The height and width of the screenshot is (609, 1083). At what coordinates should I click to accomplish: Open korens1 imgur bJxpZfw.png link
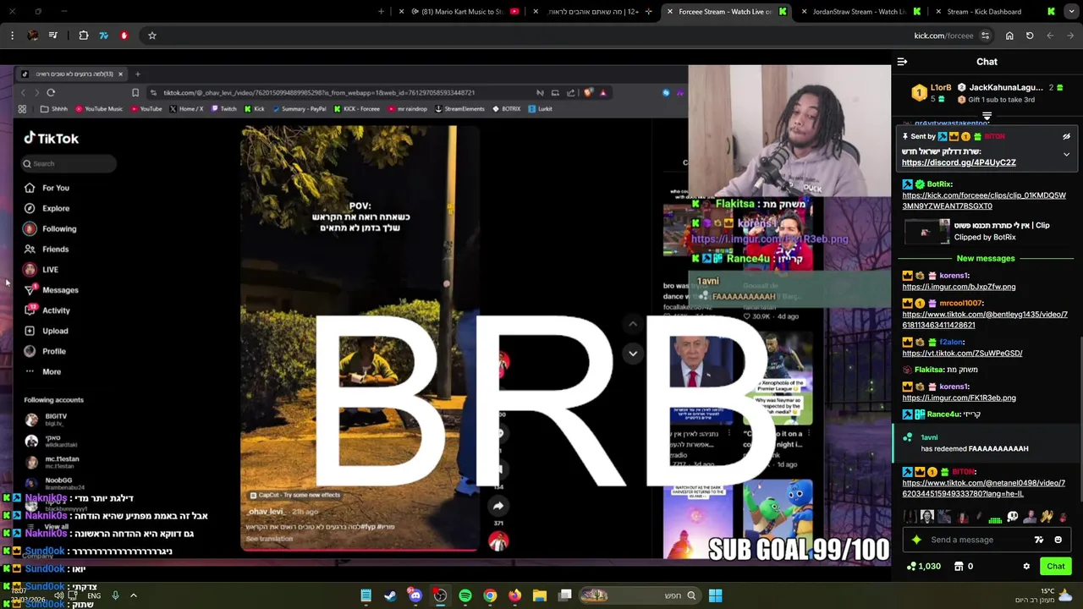point(959,287)
